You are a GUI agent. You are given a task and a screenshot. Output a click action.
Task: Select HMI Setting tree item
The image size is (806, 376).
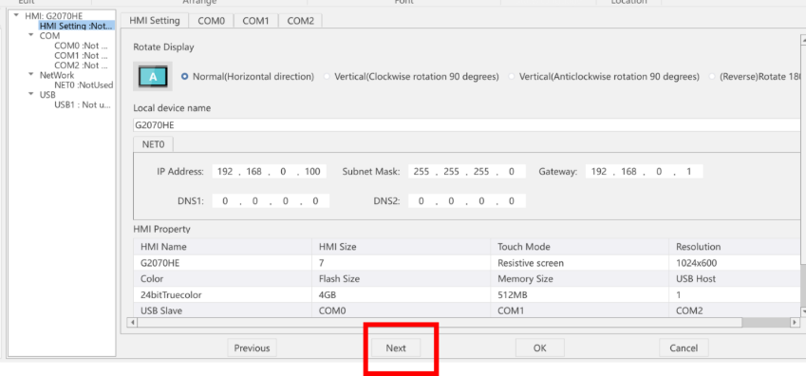click(x=76, y=26)
